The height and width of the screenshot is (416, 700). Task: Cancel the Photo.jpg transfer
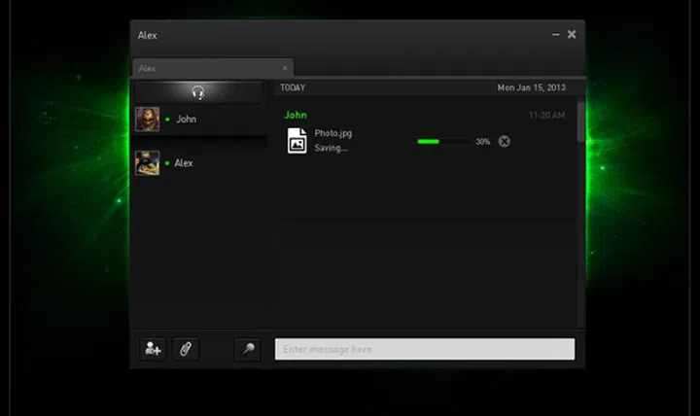(x=504, y=142)
